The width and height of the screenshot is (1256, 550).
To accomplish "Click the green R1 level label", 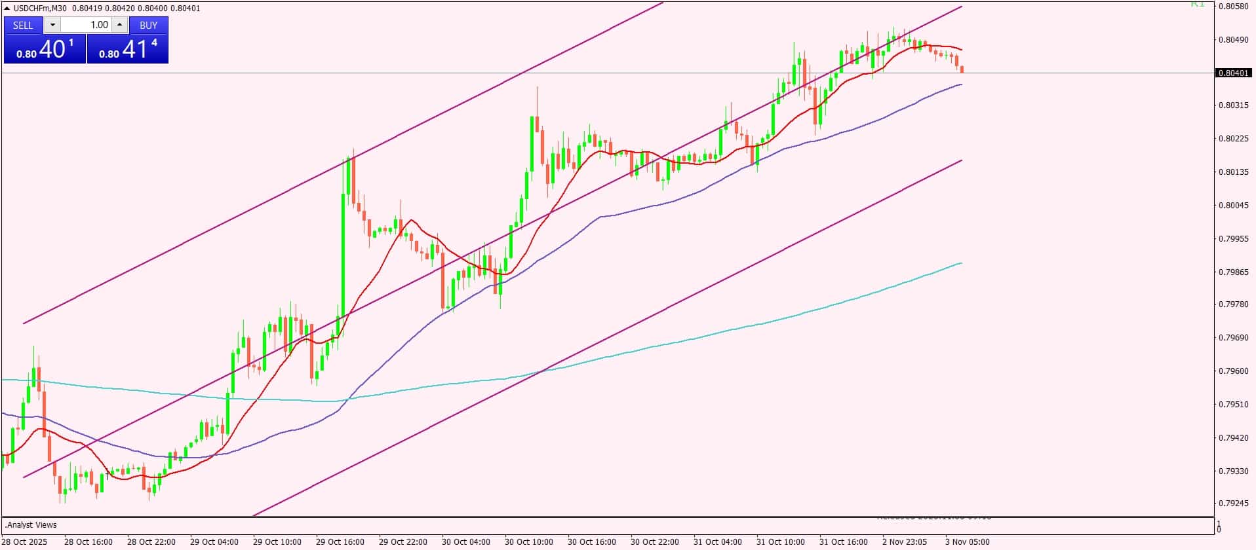I will [1198, 4].
